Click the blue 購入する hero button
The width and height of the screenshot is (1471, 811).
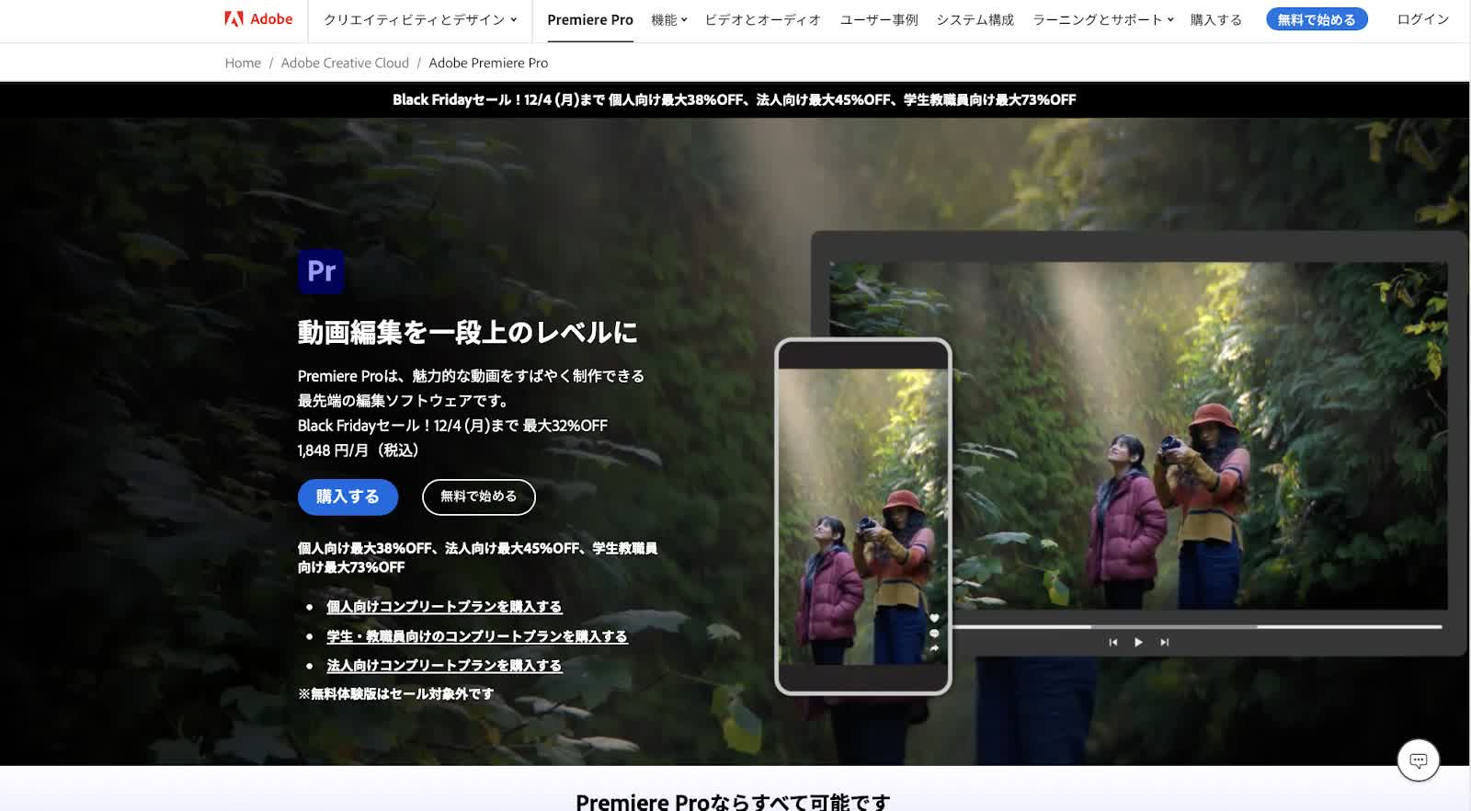click(348, 497)
